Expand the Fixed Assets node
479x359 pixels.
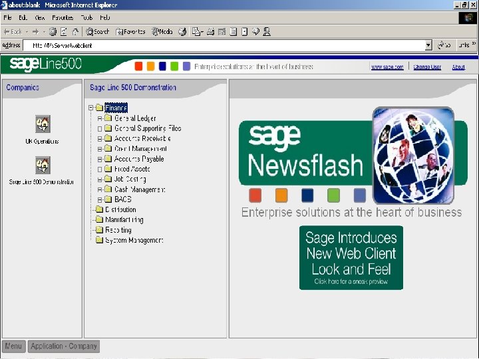pyautogui.click(x=100, y=169)
